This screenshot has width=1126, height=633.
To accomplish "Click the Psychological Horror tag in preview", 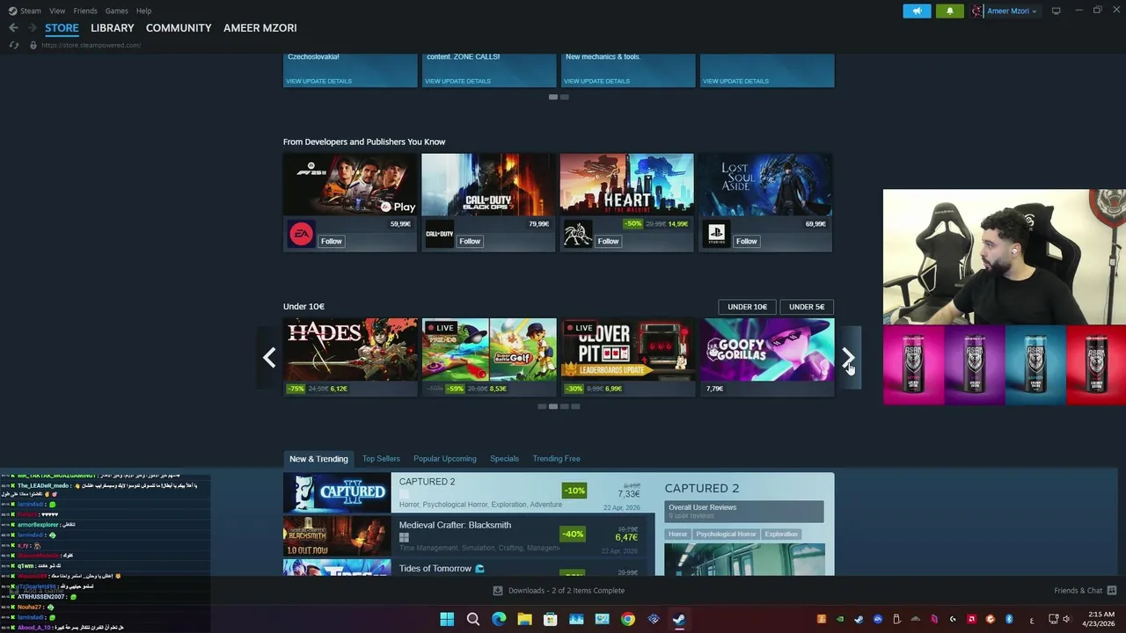I will 726,535.
